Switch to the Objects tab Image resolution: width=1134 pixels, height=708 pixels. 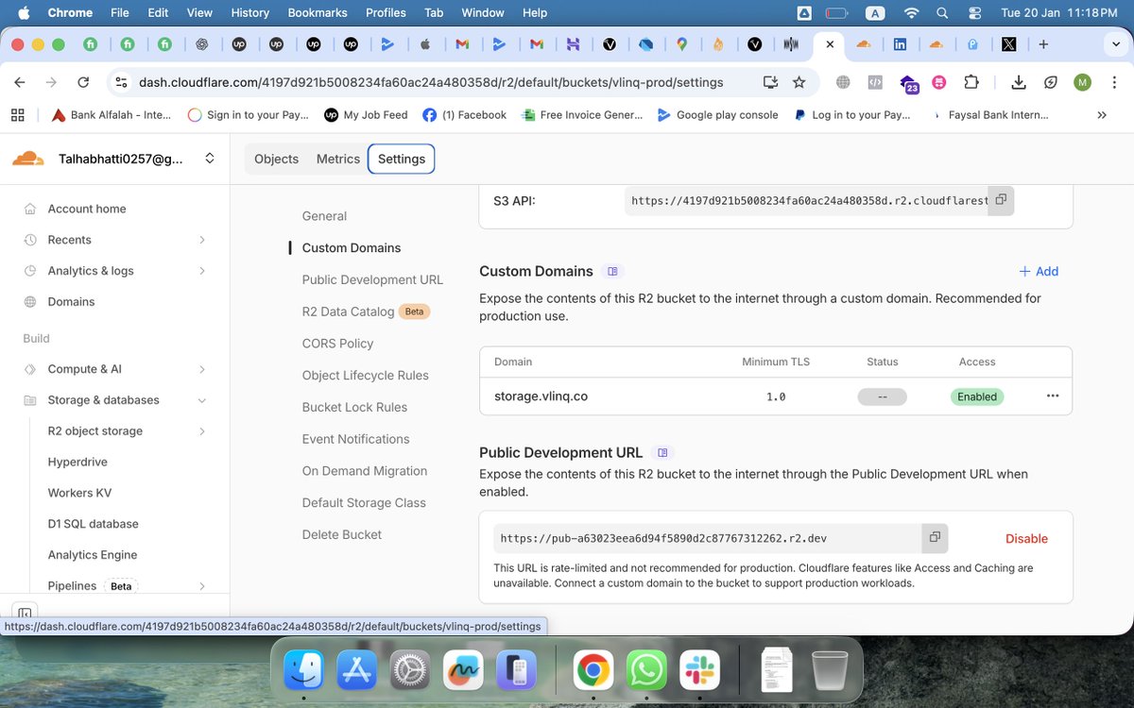[277, 159]
